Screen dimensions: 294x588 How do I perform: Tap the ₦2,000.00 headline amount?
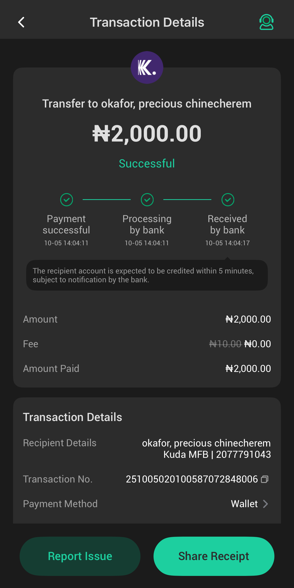147,133
